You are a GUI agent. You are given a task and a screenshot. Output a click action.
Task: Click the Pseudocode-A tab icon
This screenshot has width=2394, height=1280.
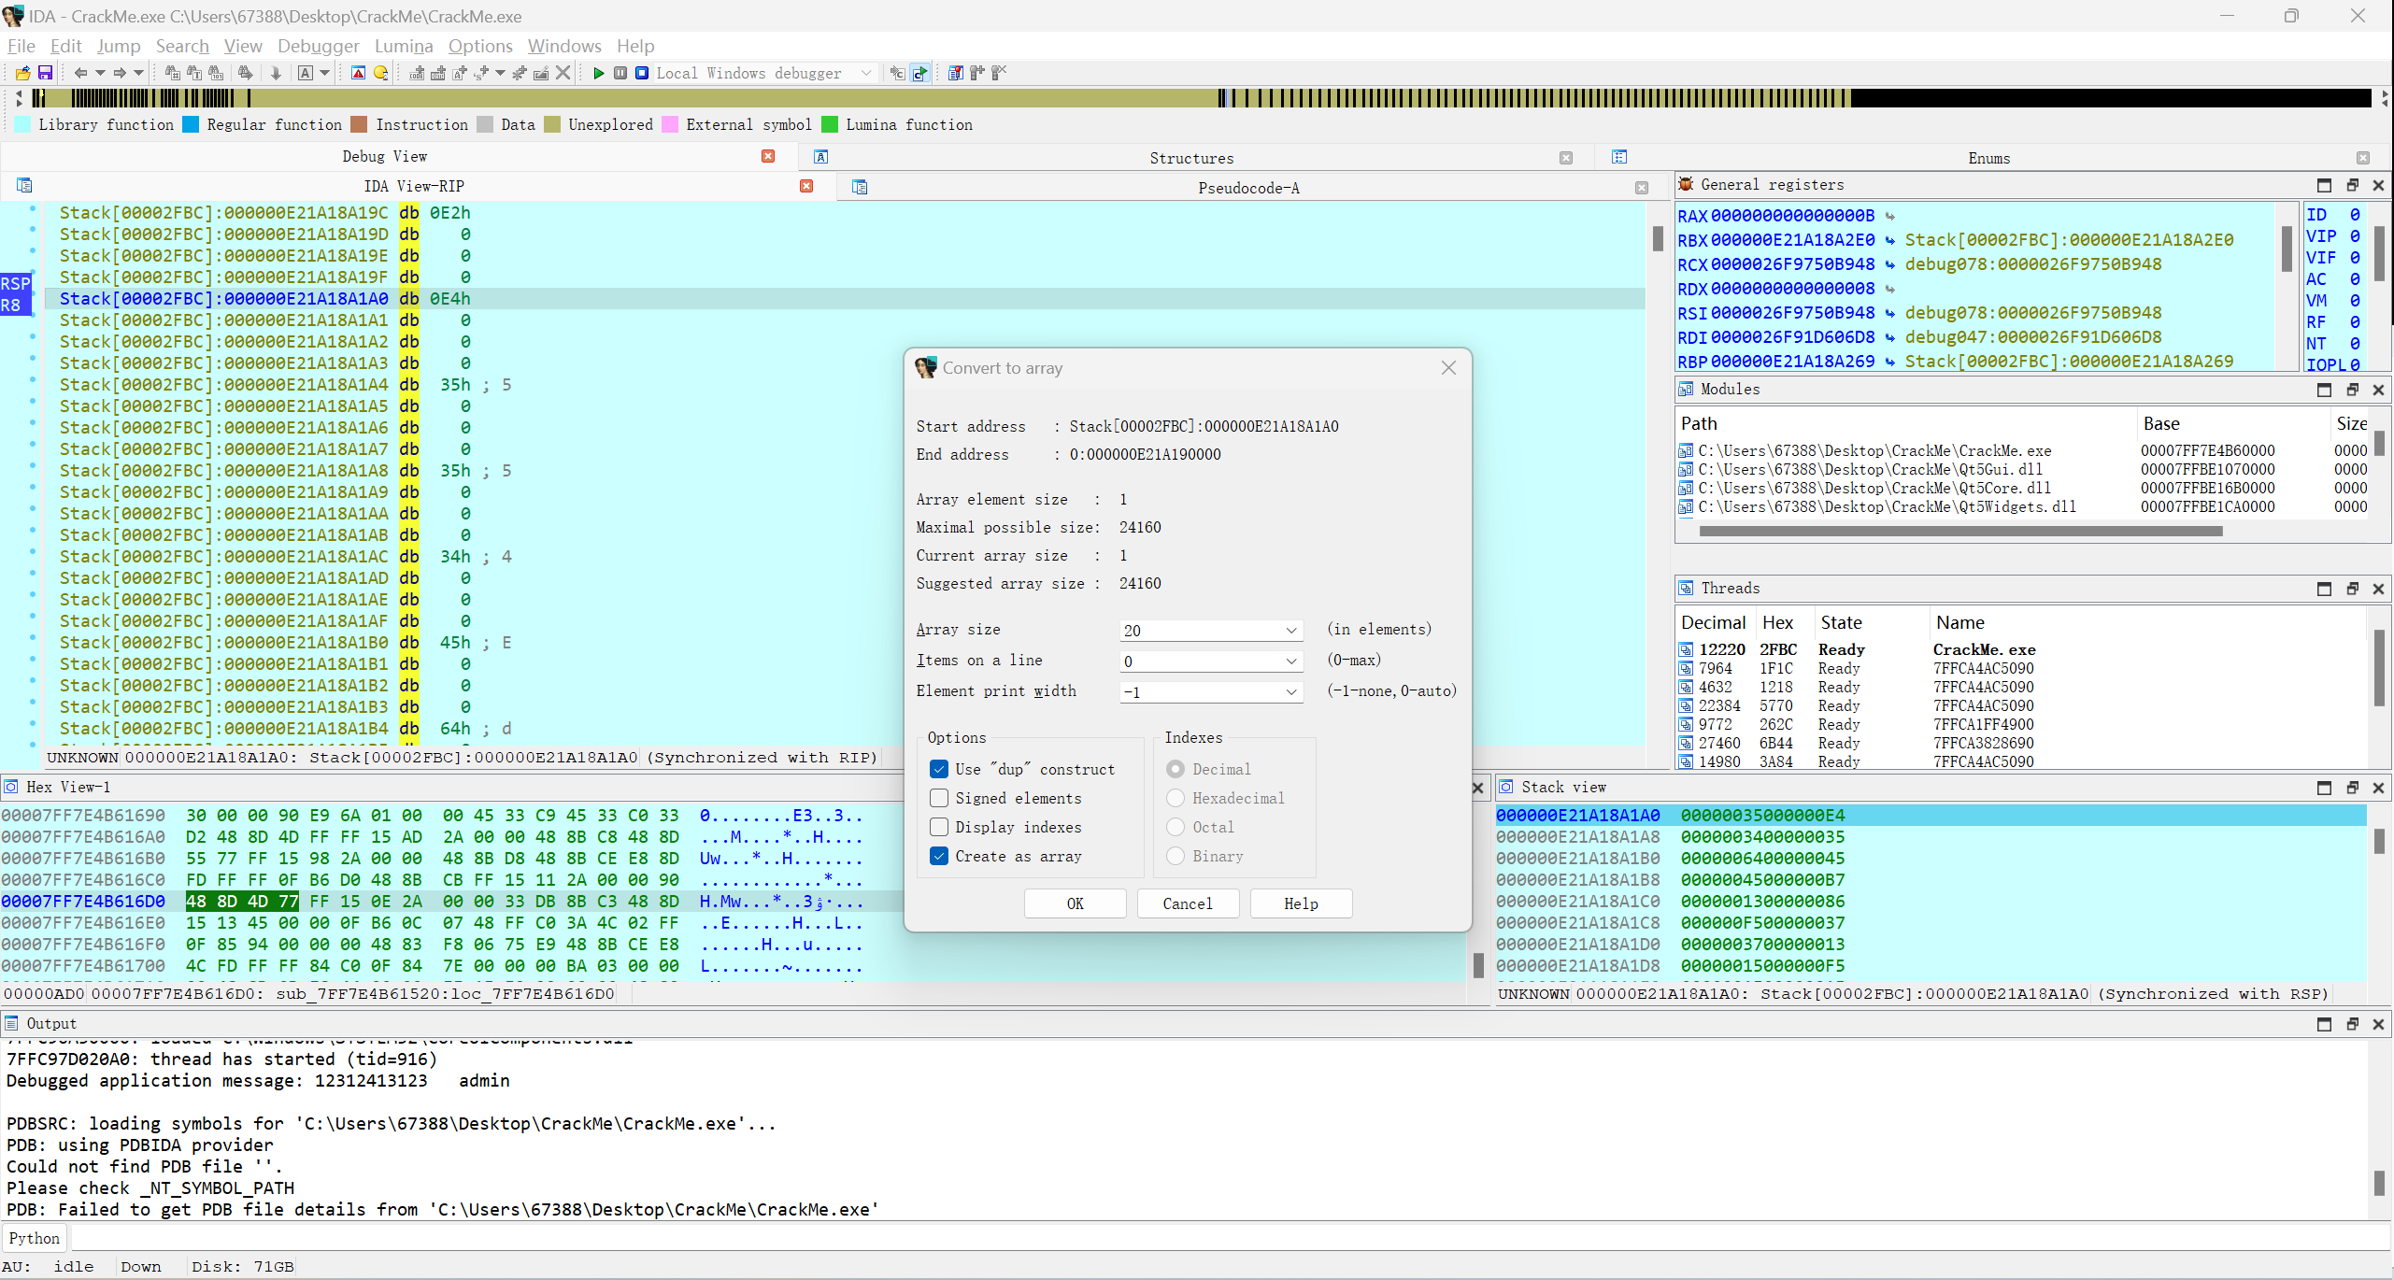[x=860, y=188]
